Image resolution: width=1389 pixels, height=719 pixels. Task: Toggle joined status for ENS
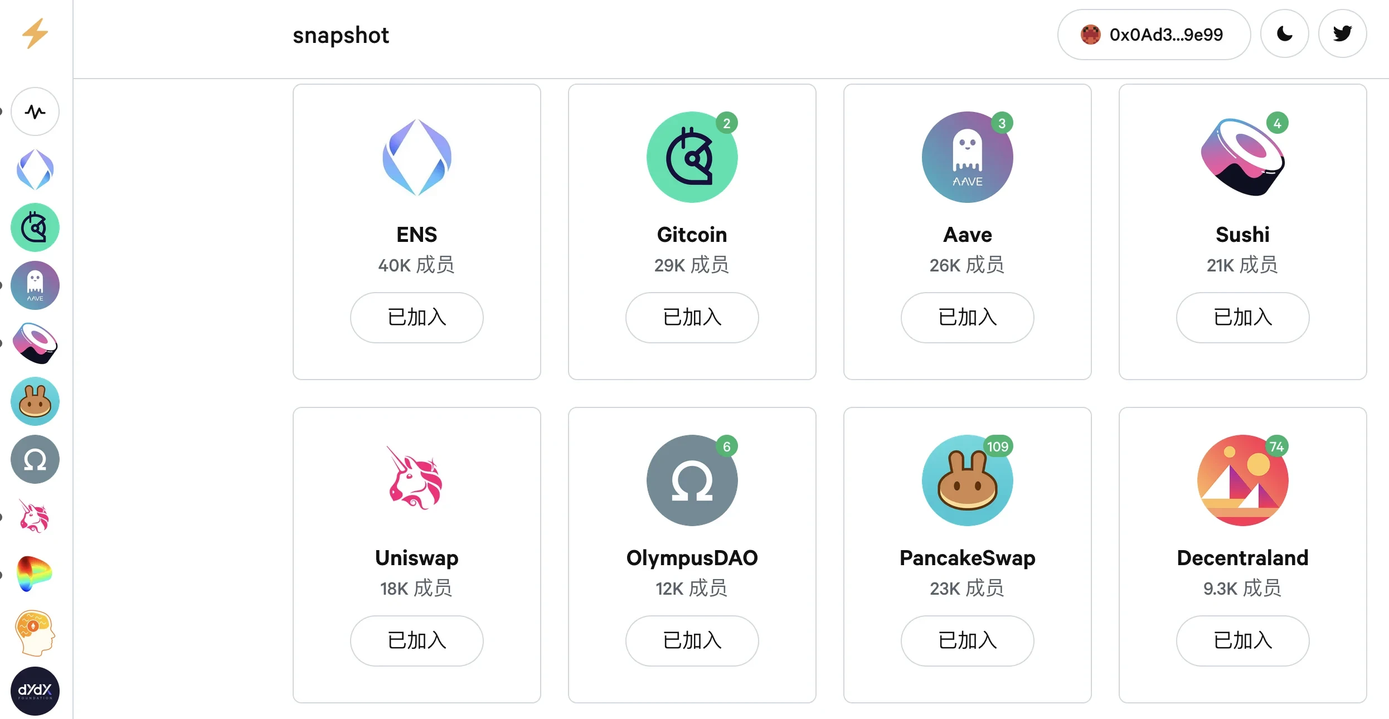(417, 318)
